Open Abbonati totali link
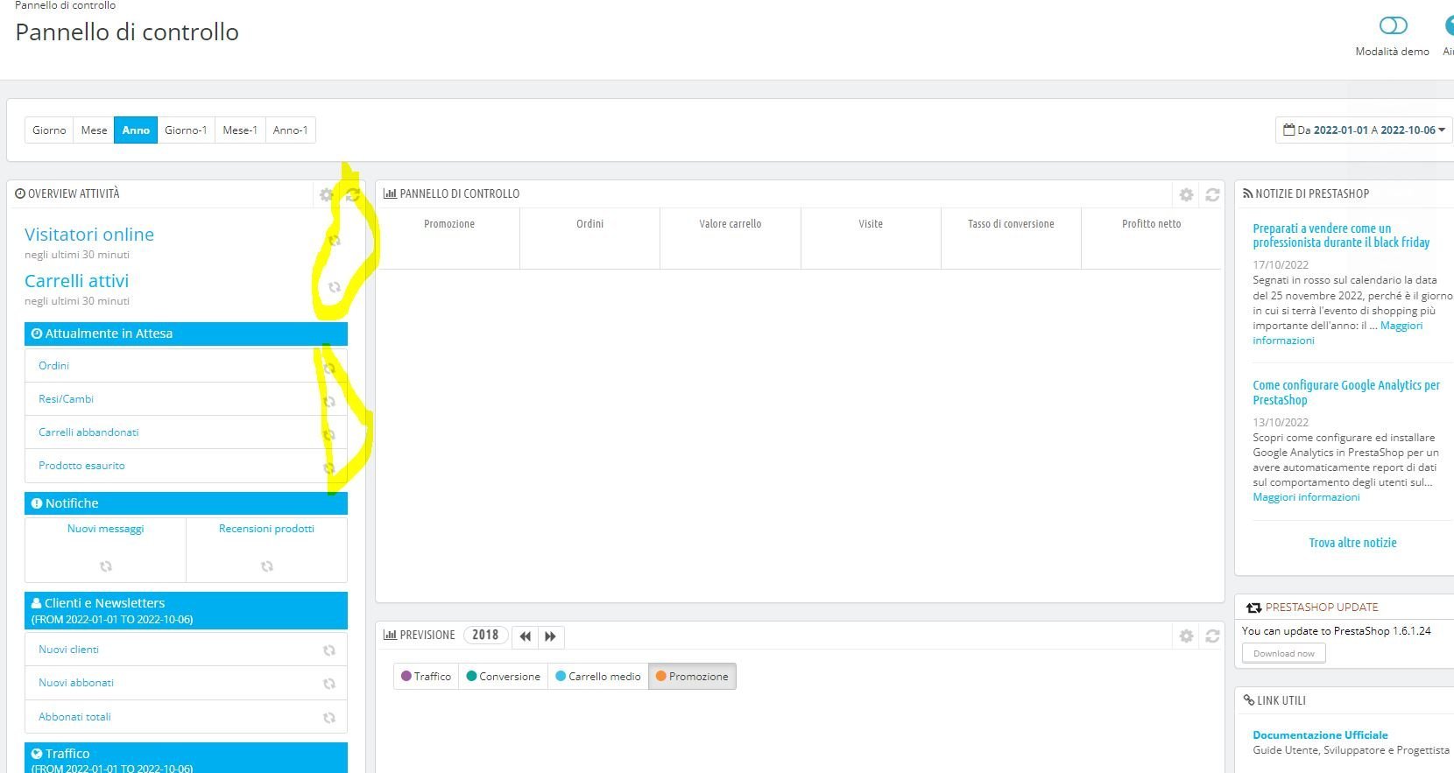 [74, 717]
